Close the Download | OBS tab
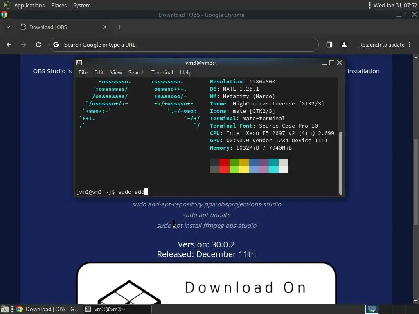This screenshot has height=314, width=419. pos(105,27)
